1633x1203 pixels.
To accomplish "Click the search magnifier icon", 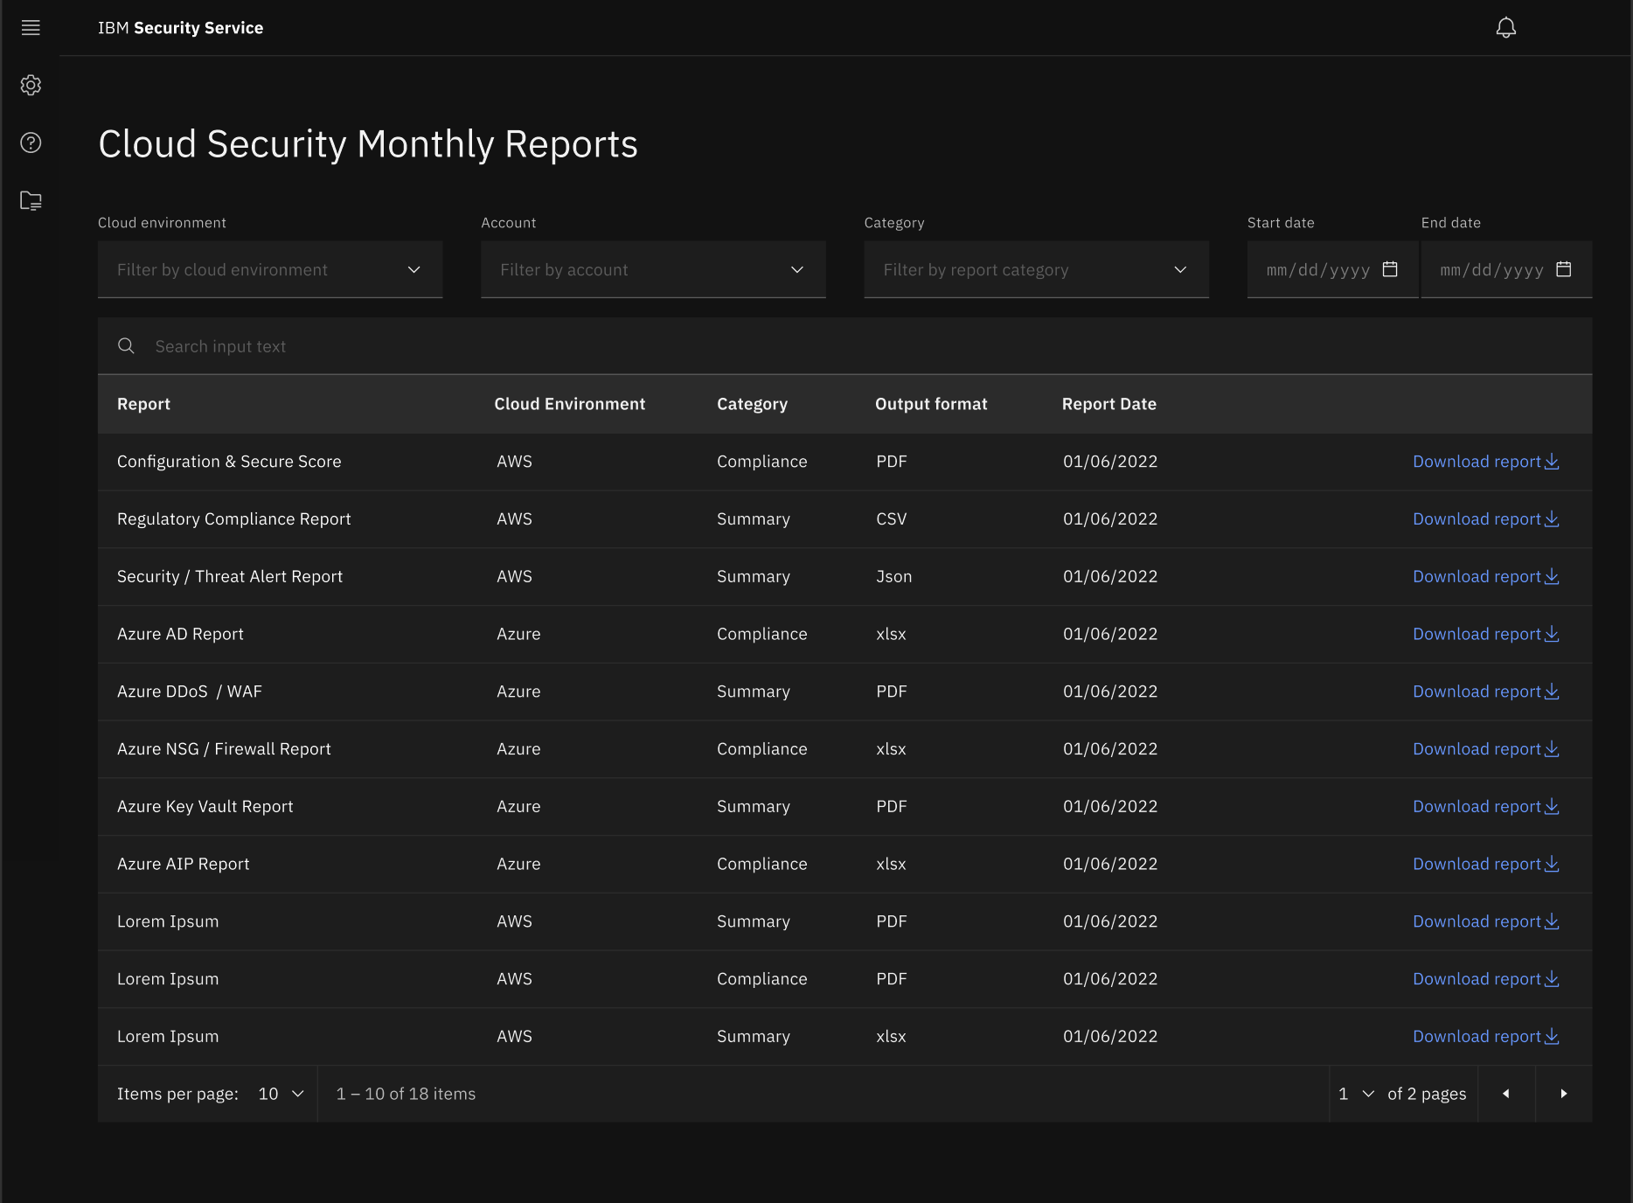I will (126, 346).
